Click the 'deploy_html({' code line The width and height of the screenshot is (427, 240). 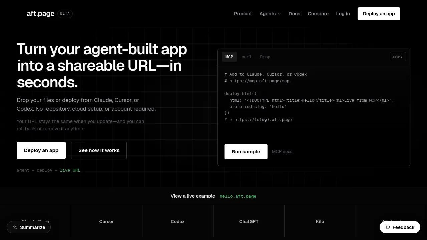click(241, 94)
